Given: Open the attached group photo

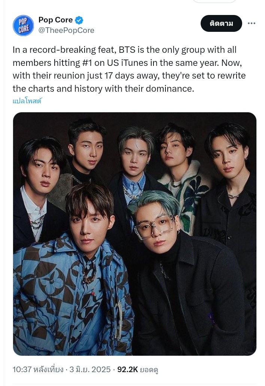Looking at the screenshot, I should (135, 234).
